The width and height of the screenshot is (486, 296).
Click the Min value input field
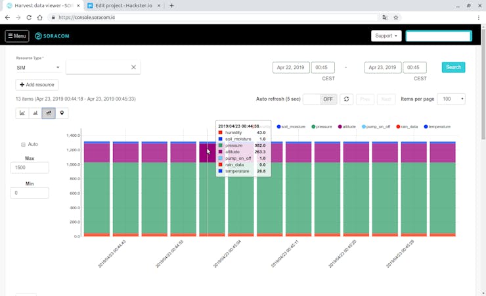[x=30, y=193]
